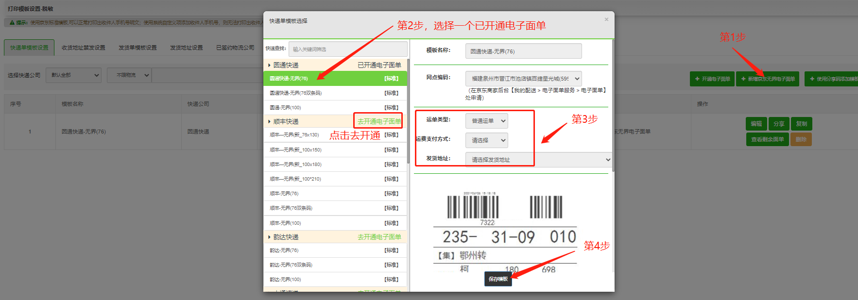The image size is (858, 300).
Task: Click the plus icon on 新增京东无界电子面单
Action: (x=743, y=79)
